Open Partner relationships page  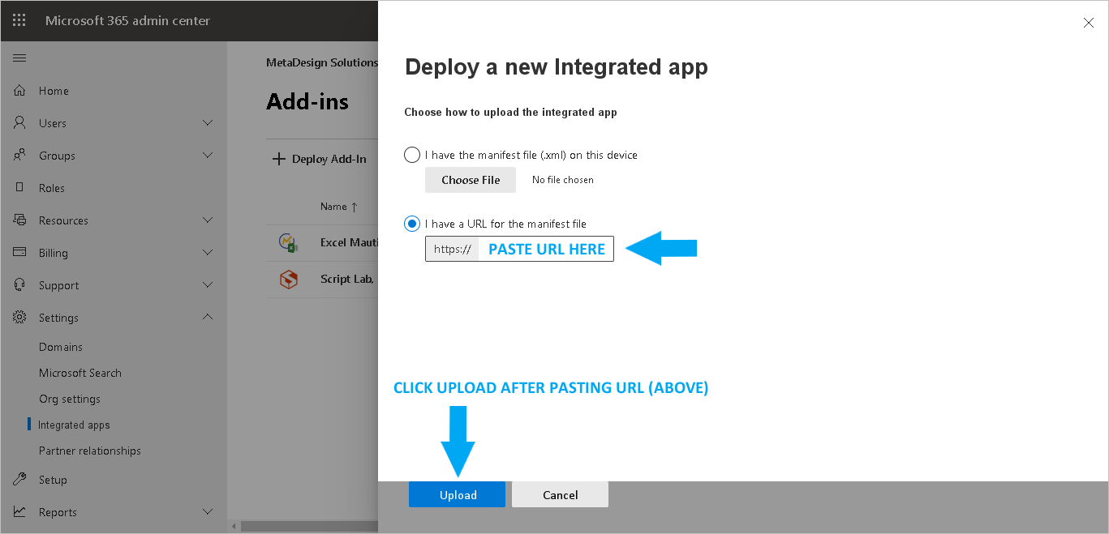tap(90, 451)
